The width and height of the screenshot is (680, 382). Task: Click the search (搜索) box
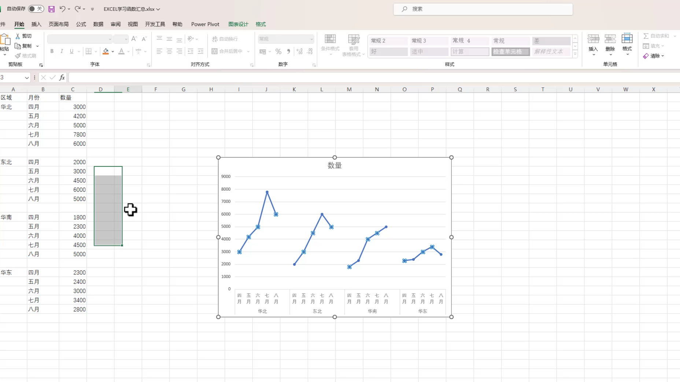tap(483, 9)
